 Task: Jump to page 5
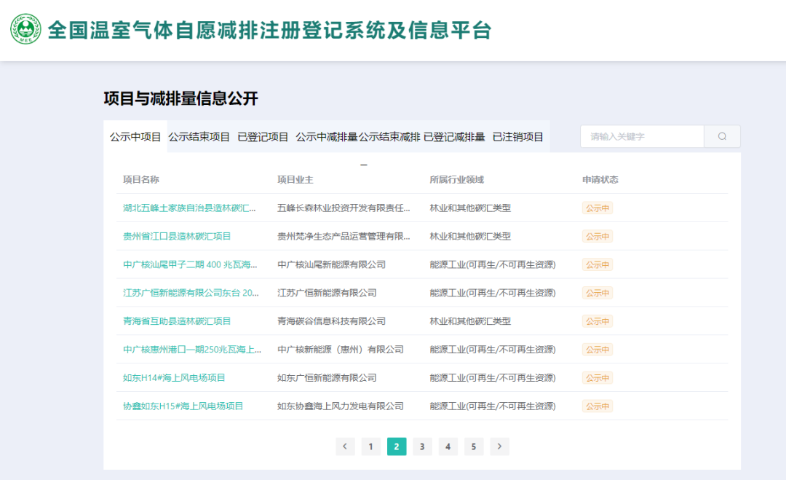[474, 446]
